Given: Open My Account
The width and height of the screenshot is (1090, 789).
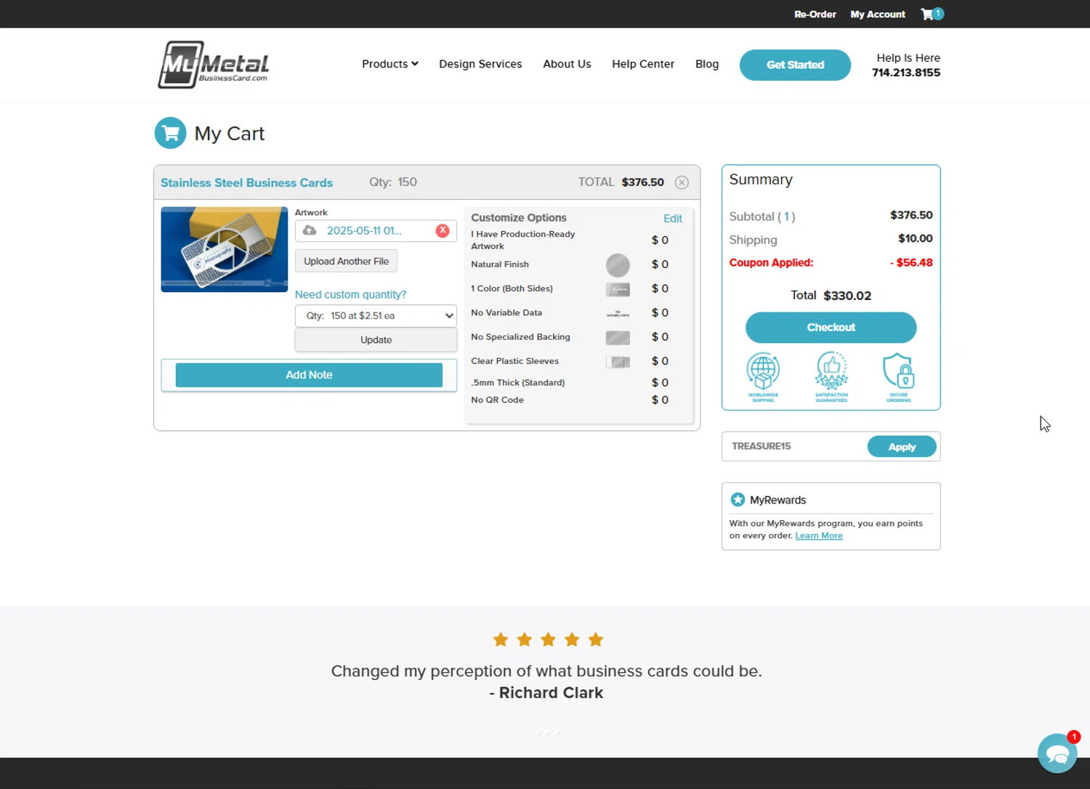Looking at the screenshot, I should (x=878, y=14).
